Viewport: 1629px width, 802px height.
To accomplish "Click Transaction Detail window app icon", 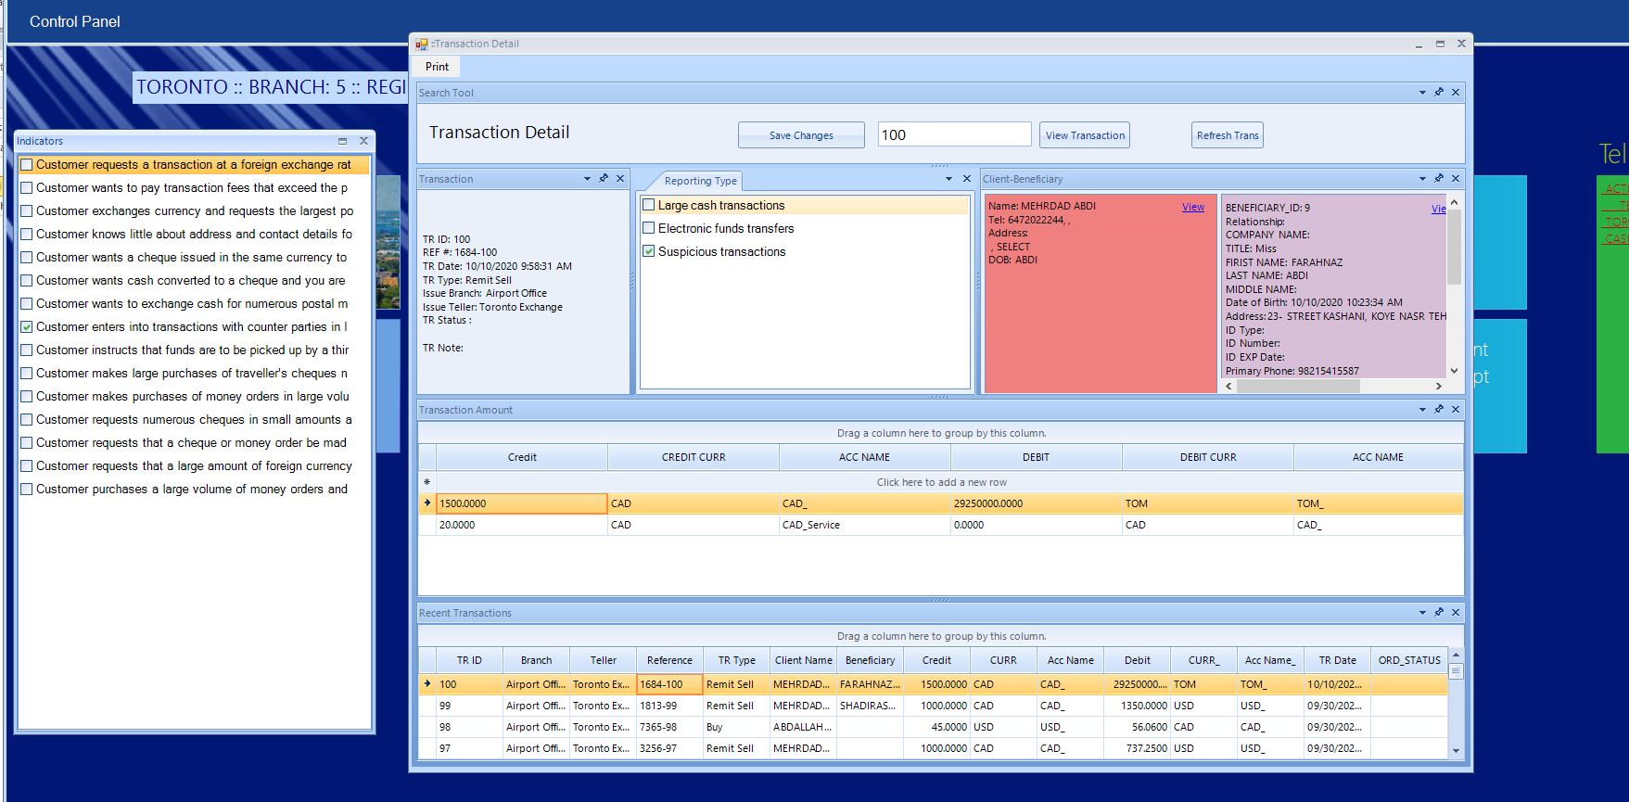I will [422, 44].
